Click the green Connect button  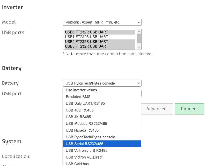pyautogui.click(x=189, y=109)
